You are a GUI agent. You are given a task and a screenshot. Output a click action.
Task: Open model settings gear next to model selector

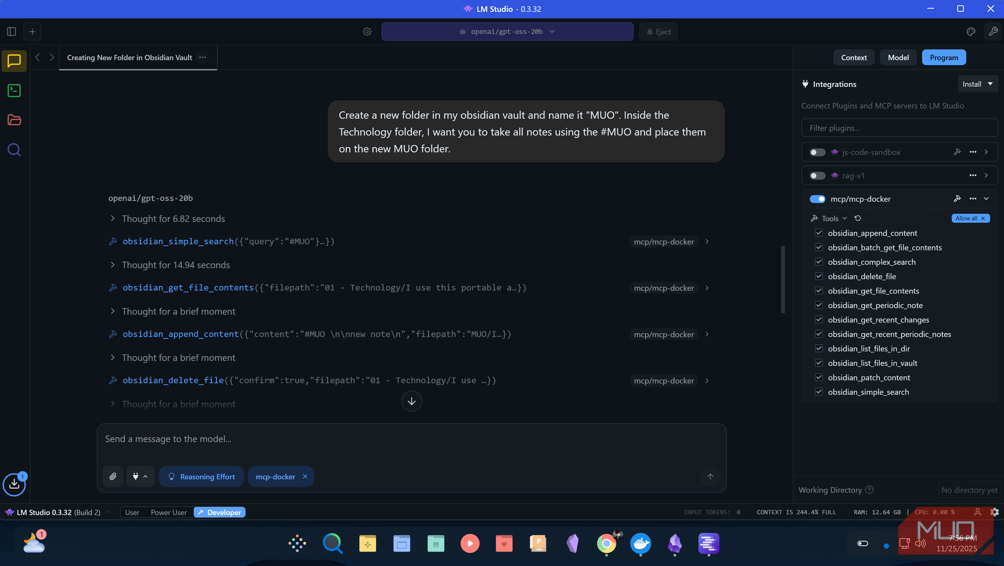[x=367, y=32]
